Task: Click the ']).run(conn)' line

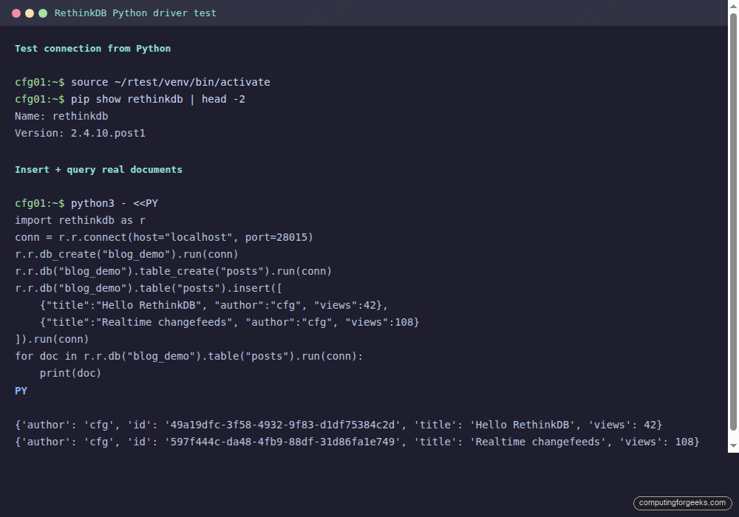Action: (x=52, y=339)
